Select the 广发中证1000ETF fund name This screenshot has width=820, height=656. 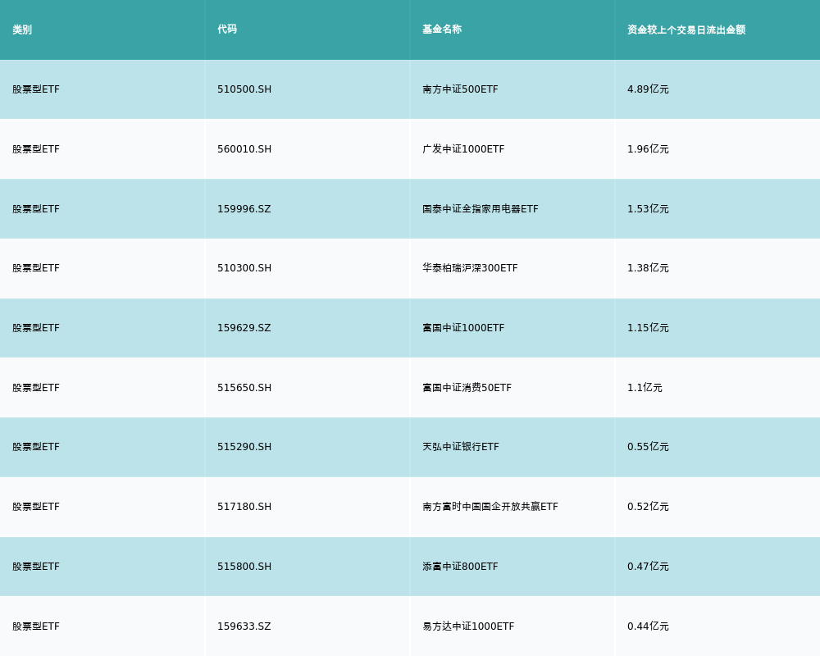click(x=463, y=149)
